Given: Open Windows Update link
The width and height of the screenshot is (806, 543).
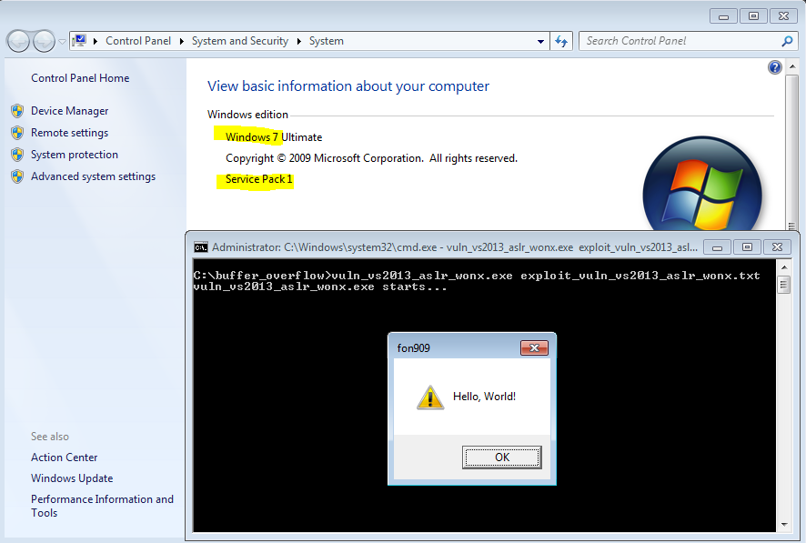Looking at the screenshot, I should coord(72,478).
